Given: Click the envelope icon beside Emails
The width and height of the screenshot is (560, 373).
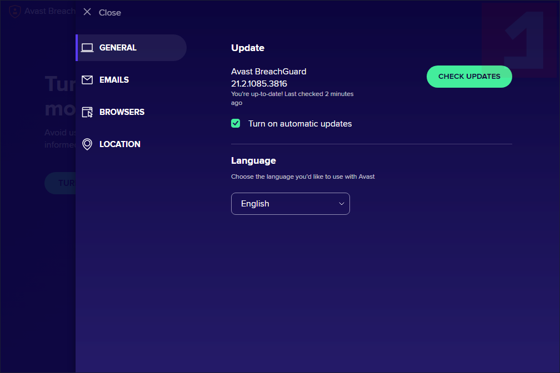Looking at the screenshot, I should pos(87,80).
